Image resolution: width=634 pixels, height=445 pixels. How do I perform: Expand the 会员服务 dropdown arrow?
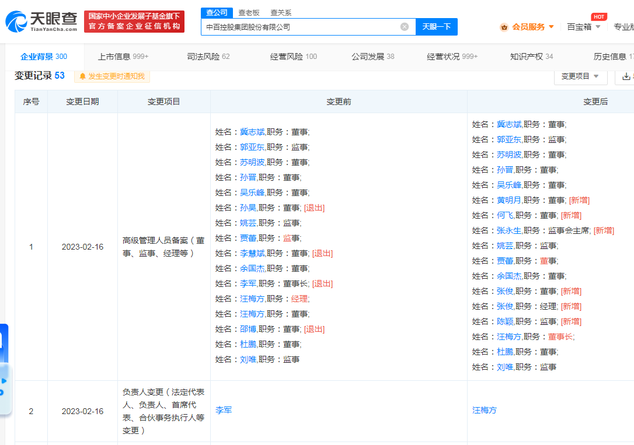click(x=551, y=27)
